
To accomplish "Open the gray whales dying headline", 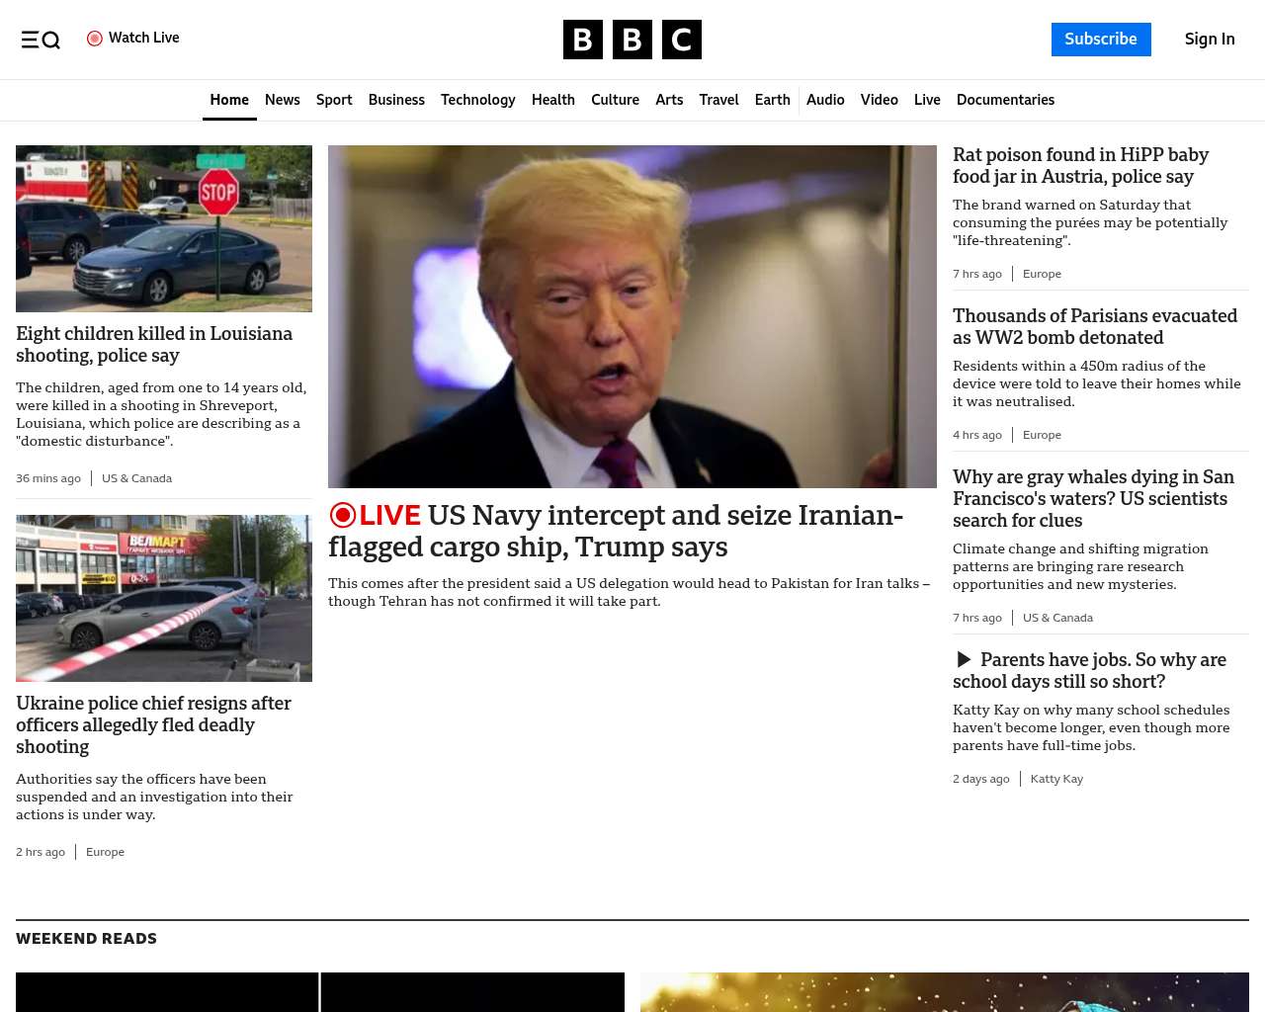I will (1093, 498).
